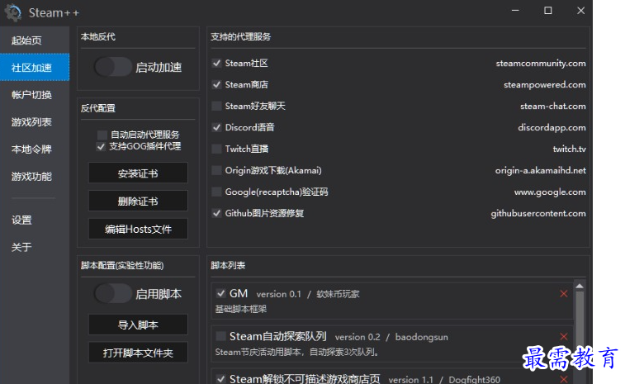Uncheck Discord语音 proxy service
The width and height of the screenshot is (625, 384).
216,127
